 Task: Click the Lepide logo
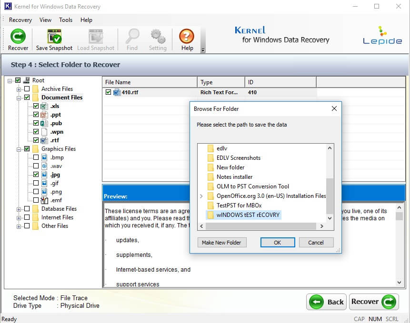(x=382, y=35)
